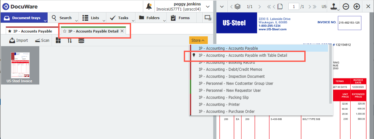Switch tray to thumbnail grid view
The width and height of the screenshot is (374, 139).
tap(58, 40)
